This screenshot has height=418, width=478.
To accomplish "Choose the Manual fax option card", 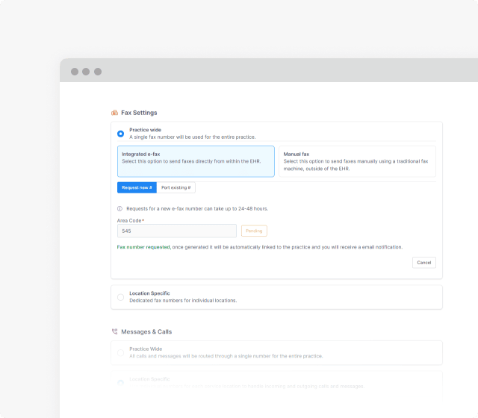I will click(x=356, y=161).
